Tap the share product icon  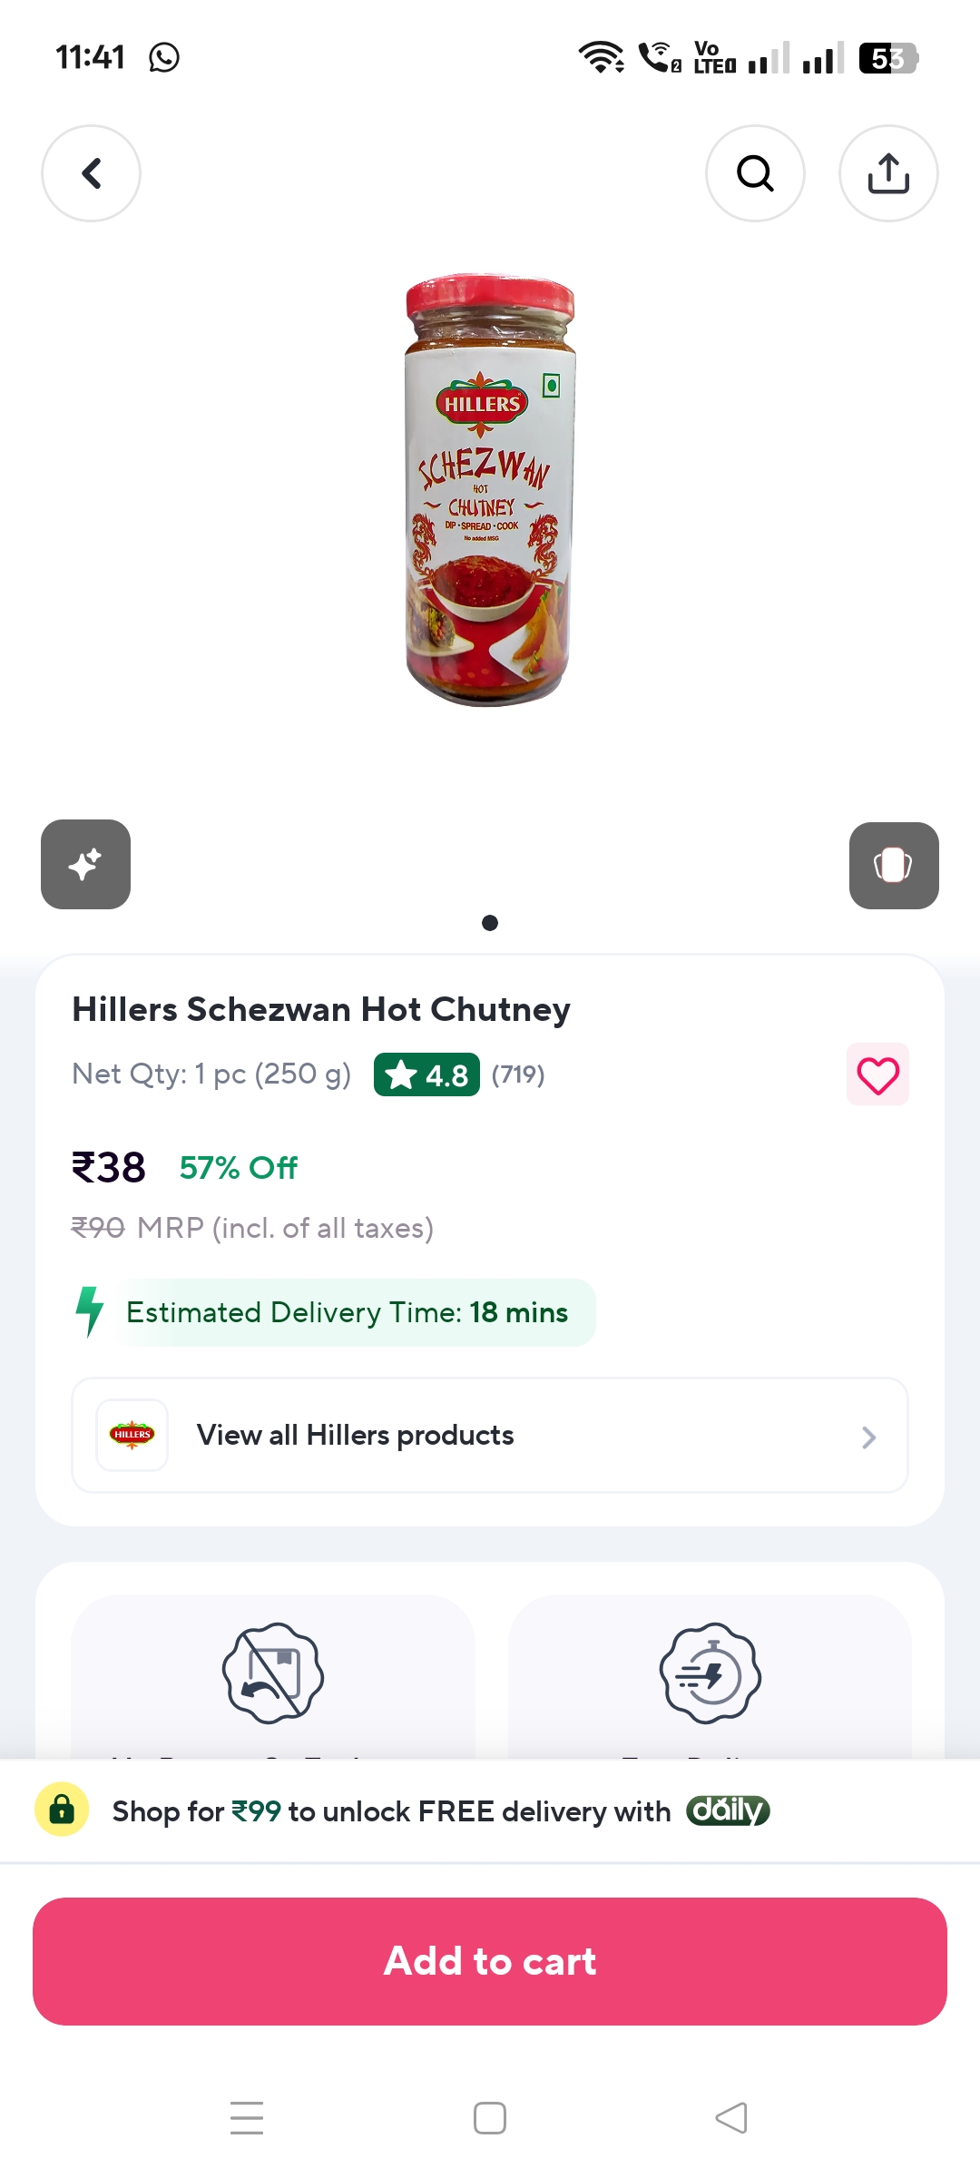point(888,173)
